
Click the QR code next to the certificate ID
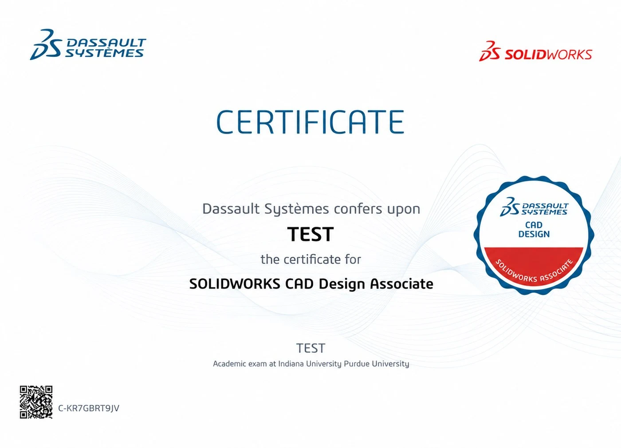coord(36,402)
